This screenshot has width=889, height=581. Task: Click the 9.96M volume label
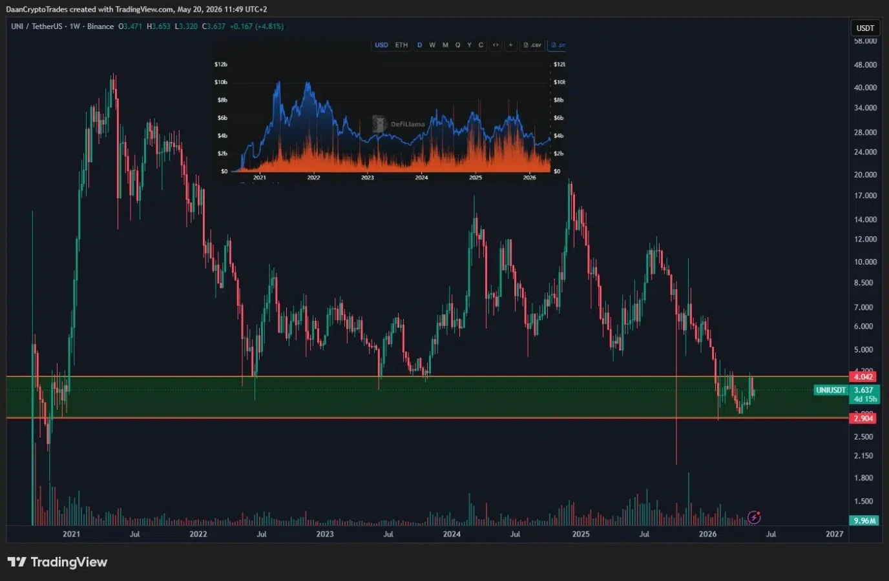click(864, 520)
